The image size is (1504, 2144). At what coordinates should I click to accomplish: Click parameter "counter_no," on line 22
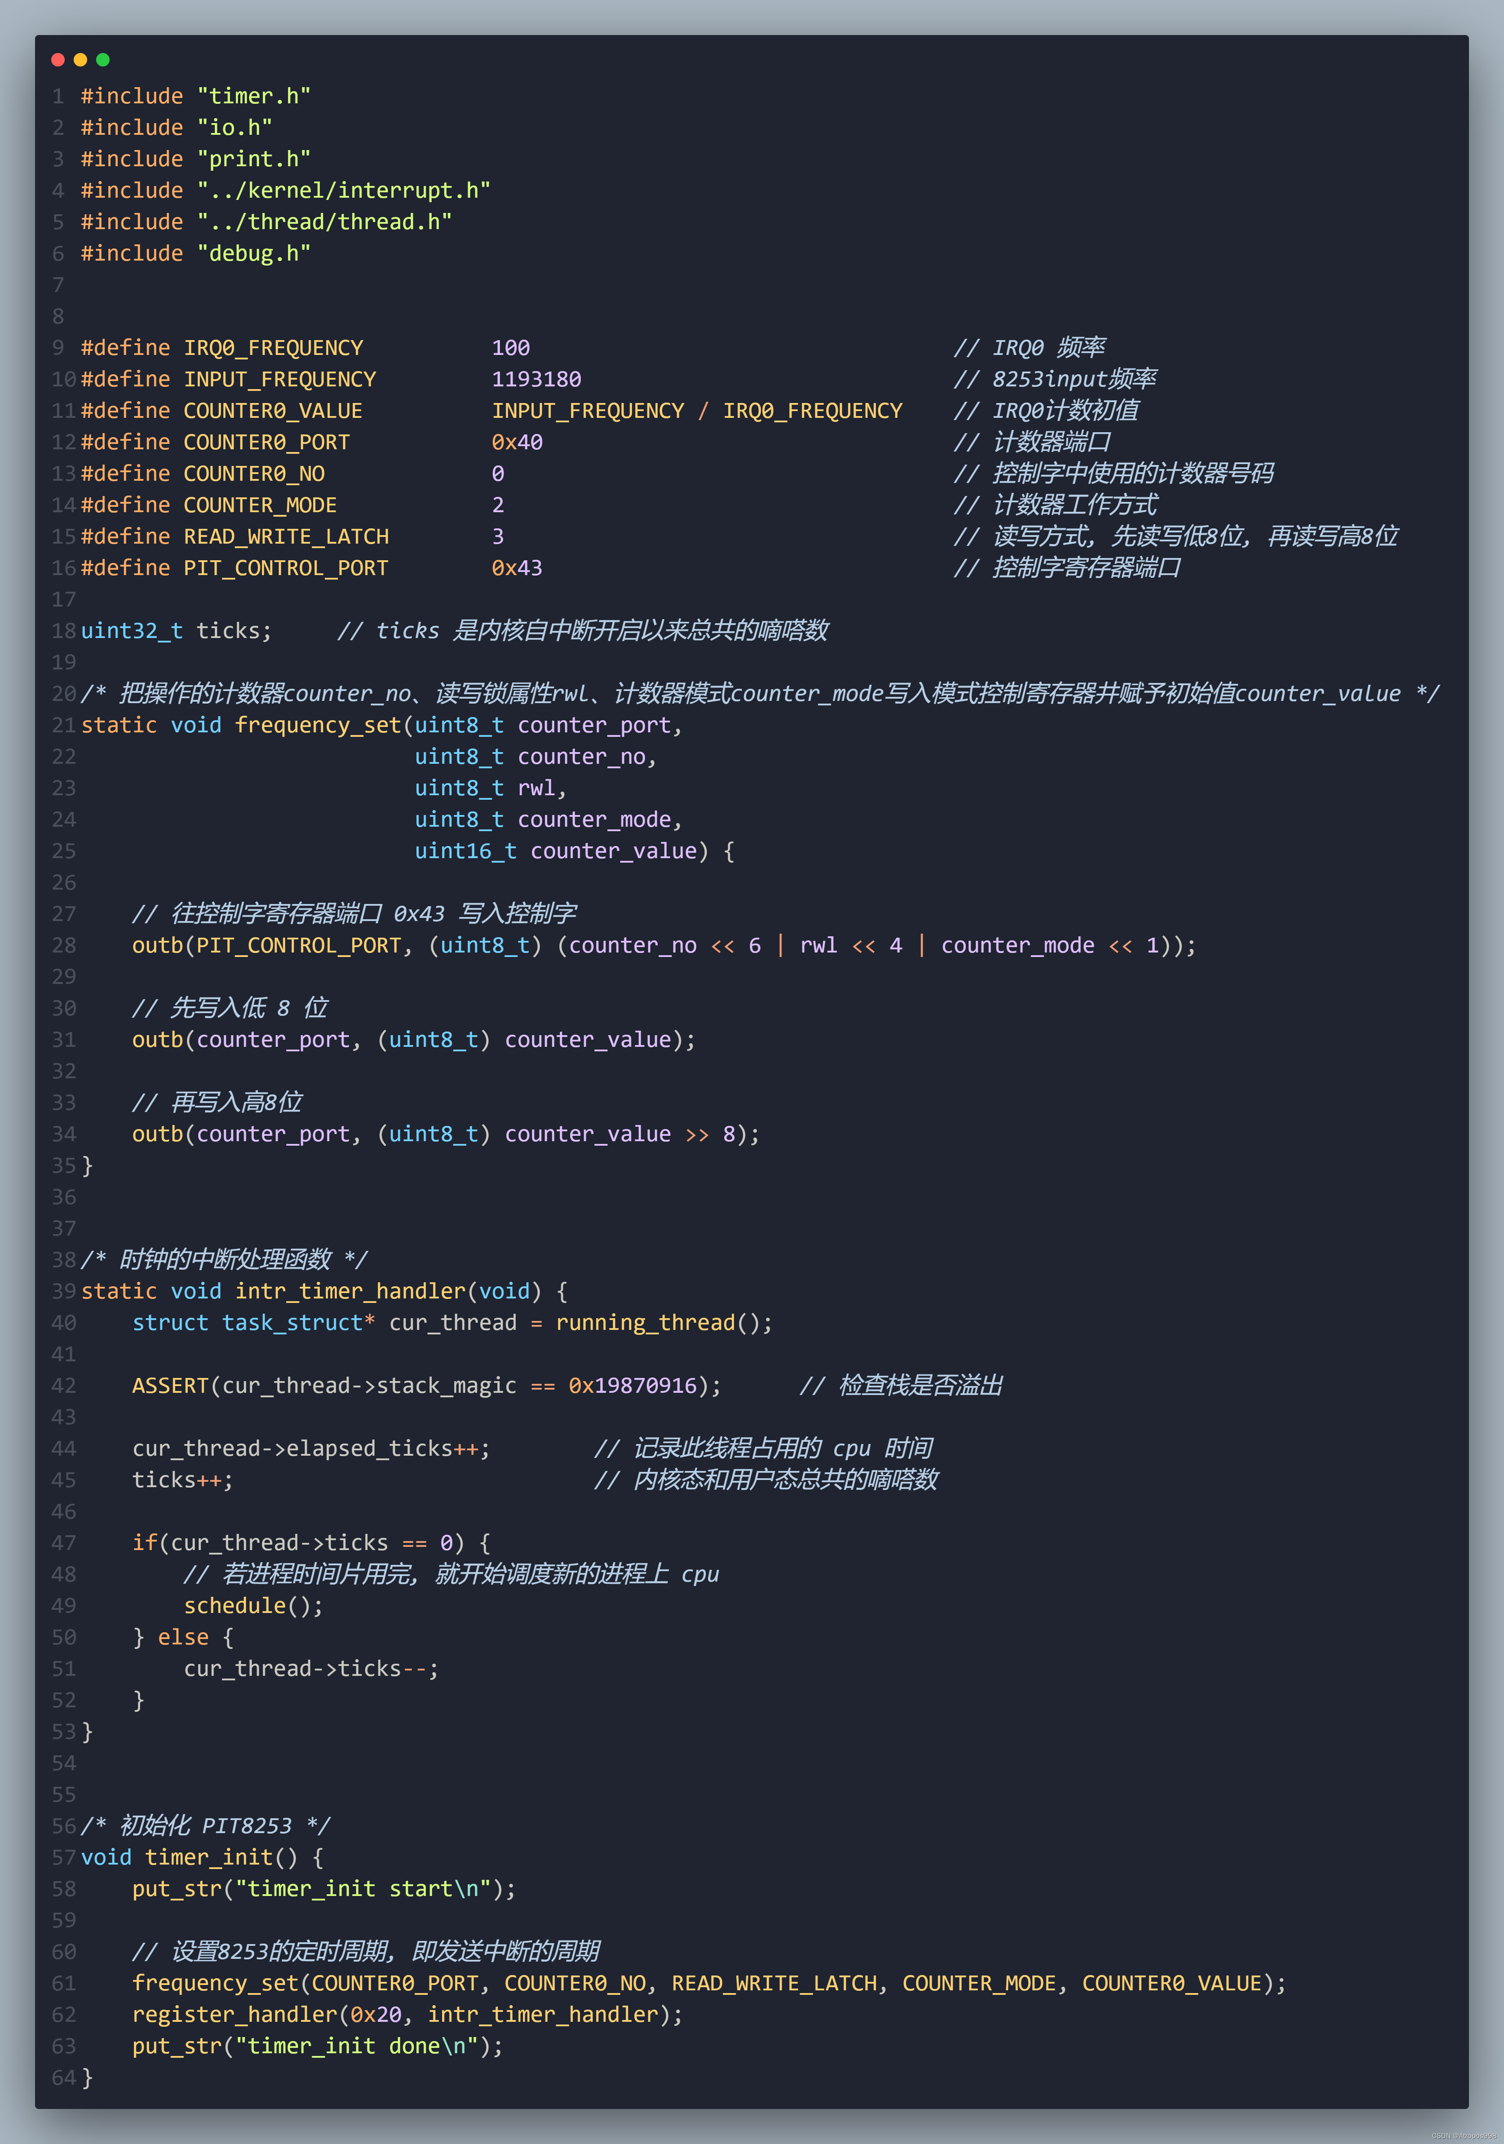tap(588, 757)
